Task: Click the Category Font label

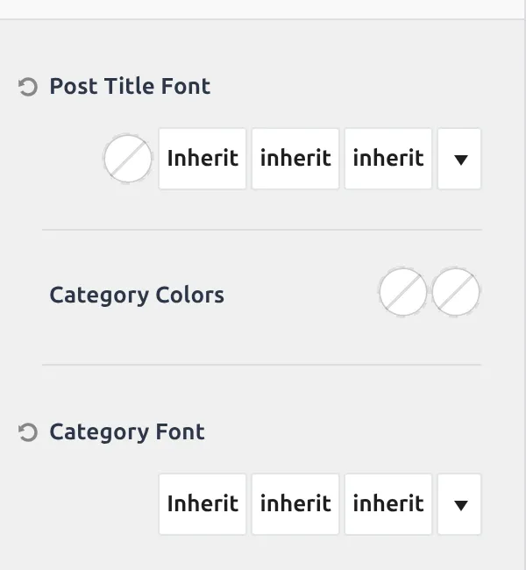Action: click(127, 432)
